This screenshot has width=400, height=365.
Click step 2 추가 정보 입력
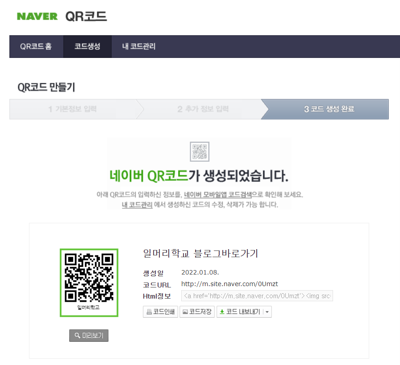(203, 109)
